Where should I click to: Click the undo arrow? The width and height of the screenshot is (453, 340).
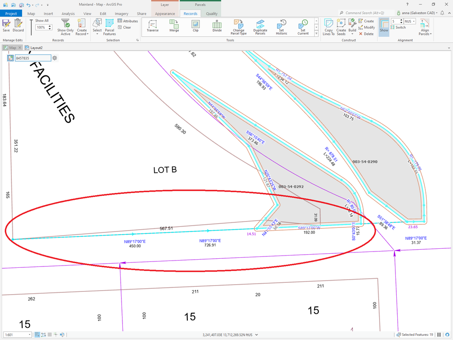coord(28,5)
